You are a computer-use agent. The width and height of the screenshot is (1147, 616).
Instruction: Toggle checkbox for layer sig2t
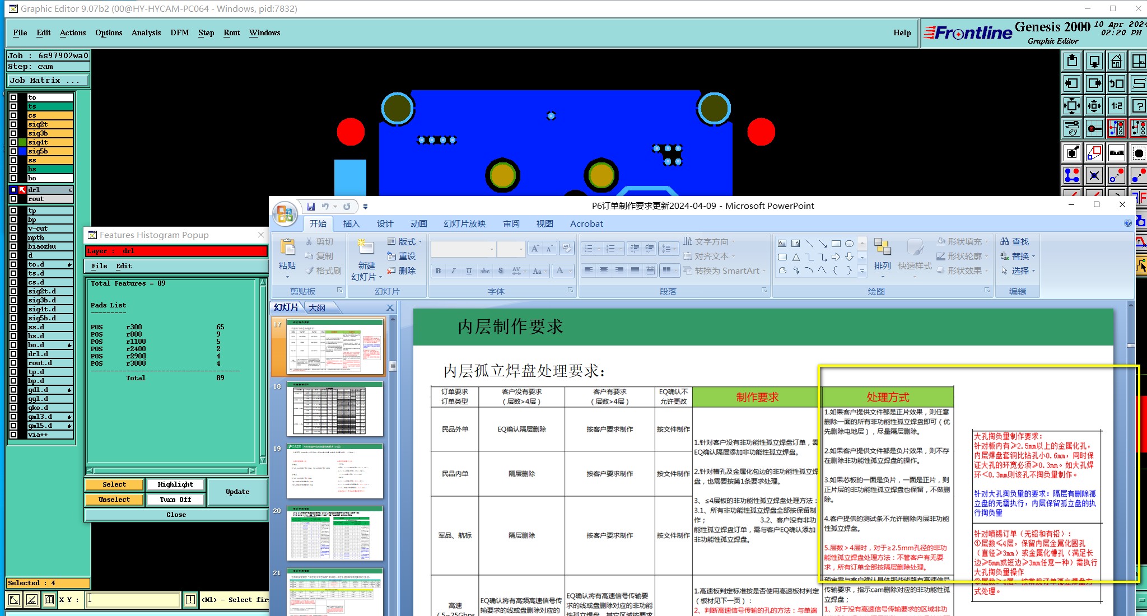pyautogui.click(x=13, y=124)
